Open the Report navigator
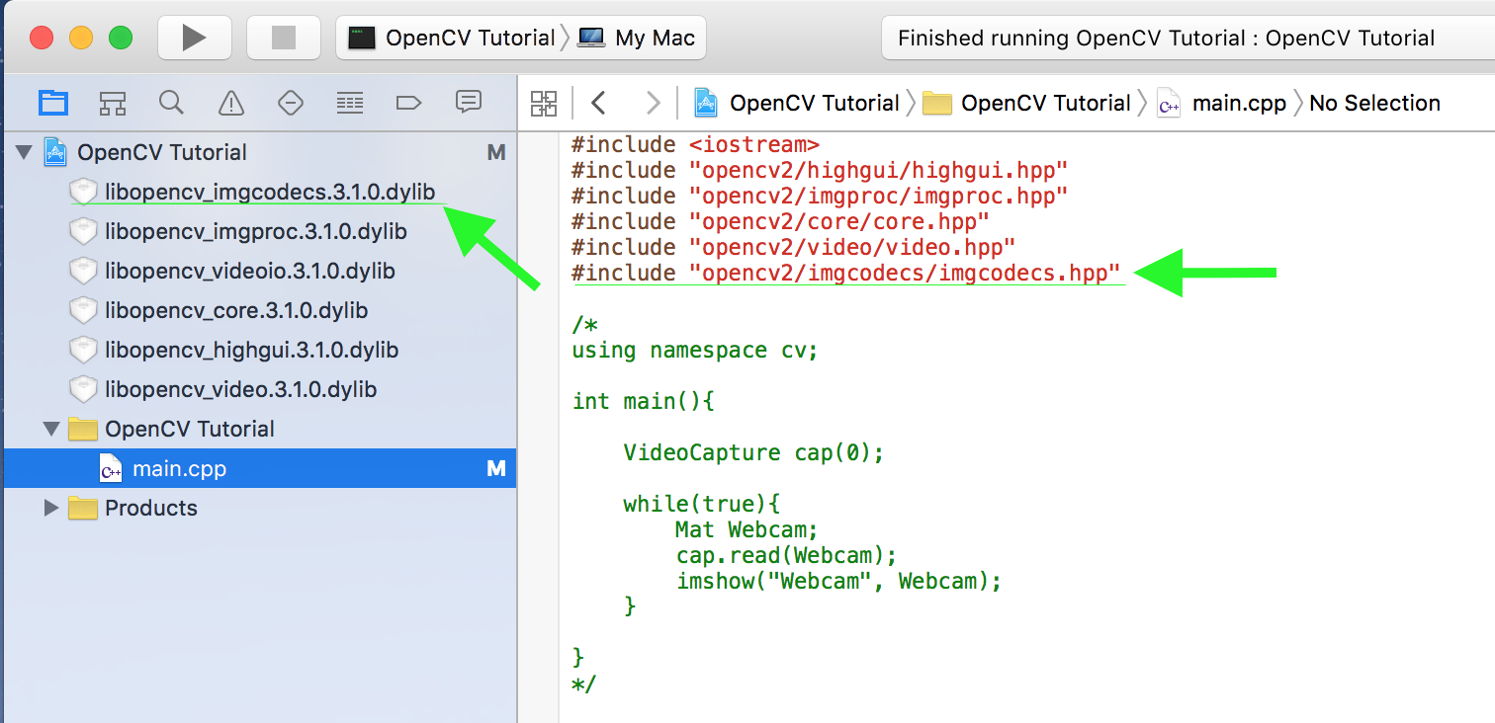 tap(468, 101)
